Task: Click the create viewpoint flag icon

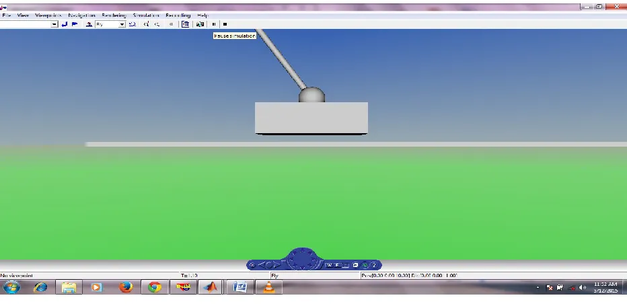Action: point(75,24)
